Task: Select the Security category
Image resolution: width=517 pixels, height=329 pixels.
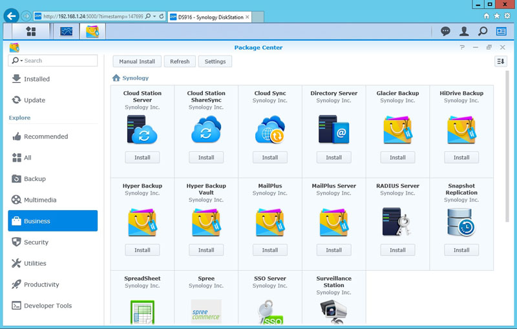Action: pyautogui.click(x=53, y=242)
